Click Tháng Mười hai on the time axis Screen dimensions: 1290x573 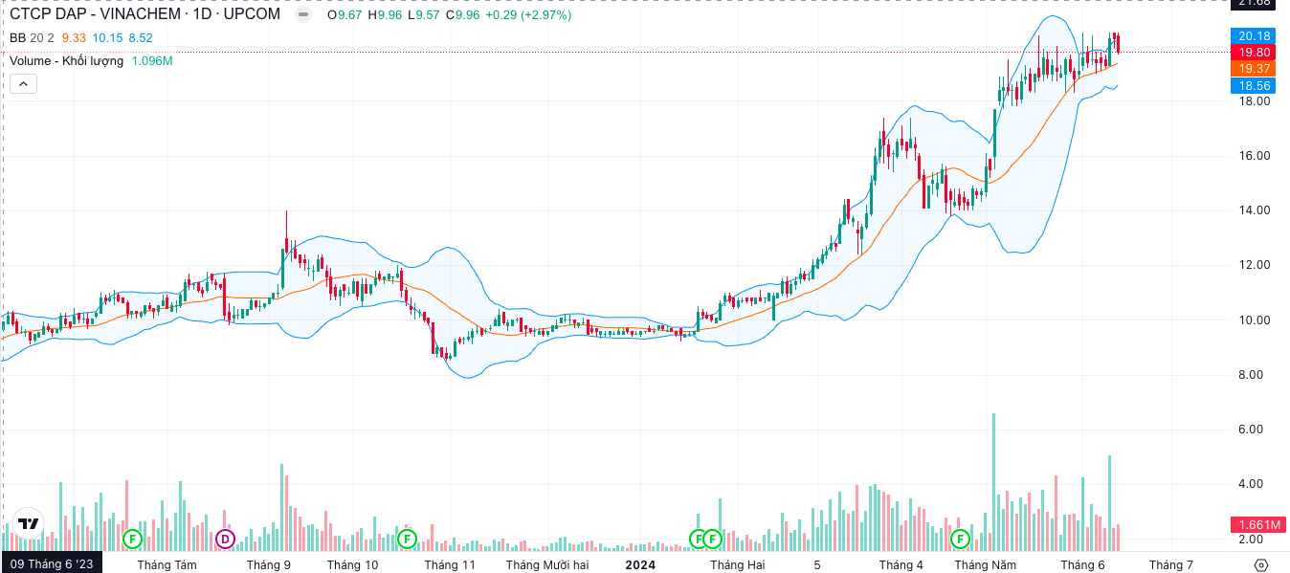(x=547, y=564)
